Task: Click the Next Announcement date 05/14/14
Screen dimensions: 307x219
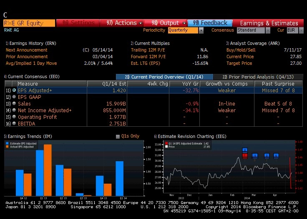Action: (103, 50)
